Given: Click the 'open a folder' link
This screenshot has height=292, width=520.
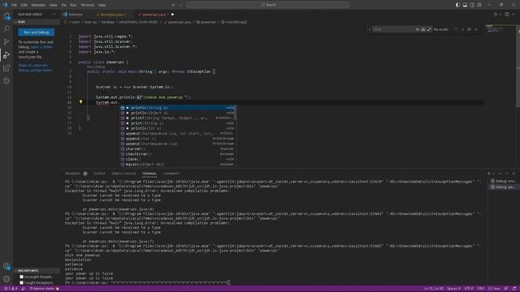Looking at the screenshot, I should click(41, 47).
